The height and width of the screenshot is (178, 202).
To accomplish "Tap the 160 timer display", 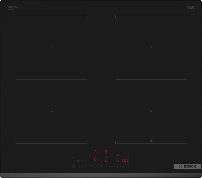I will click(x=125, y=161).
